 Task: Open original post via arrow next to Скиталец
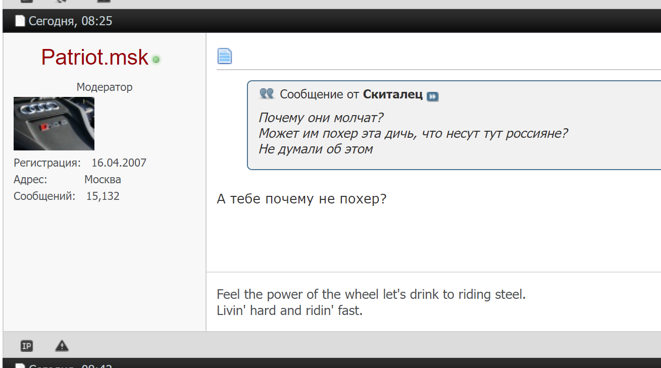click(x=432, y=96)
